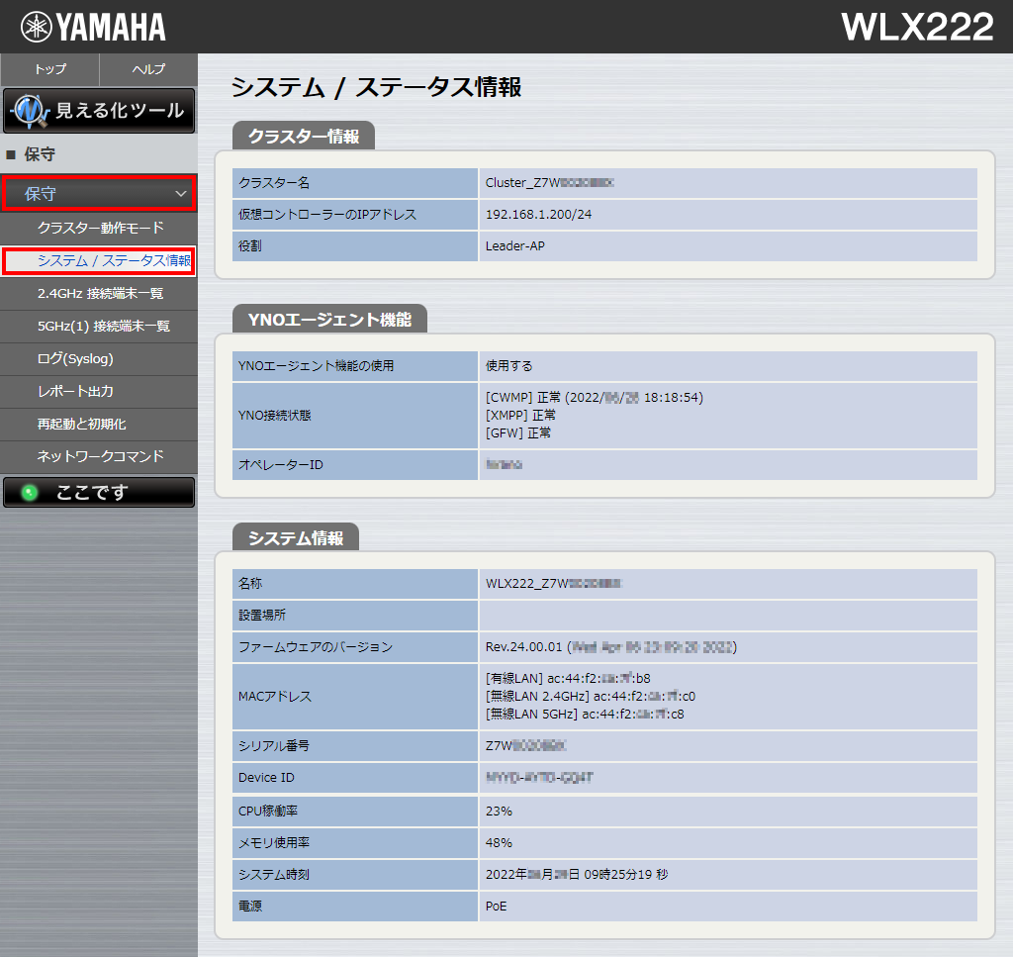Collapse the 保守 menu using its chevron

181,195
